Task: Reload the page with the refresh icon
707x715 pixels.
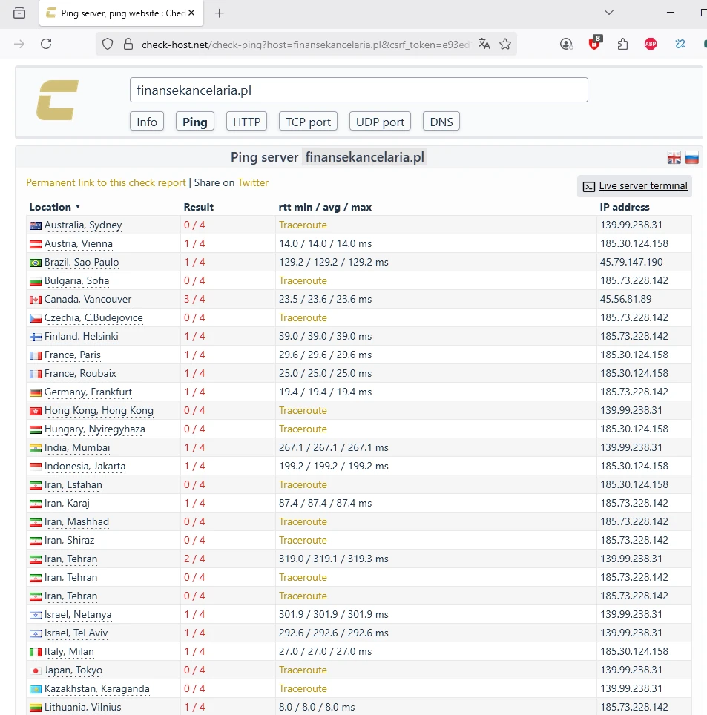Action: click(46, 44)
